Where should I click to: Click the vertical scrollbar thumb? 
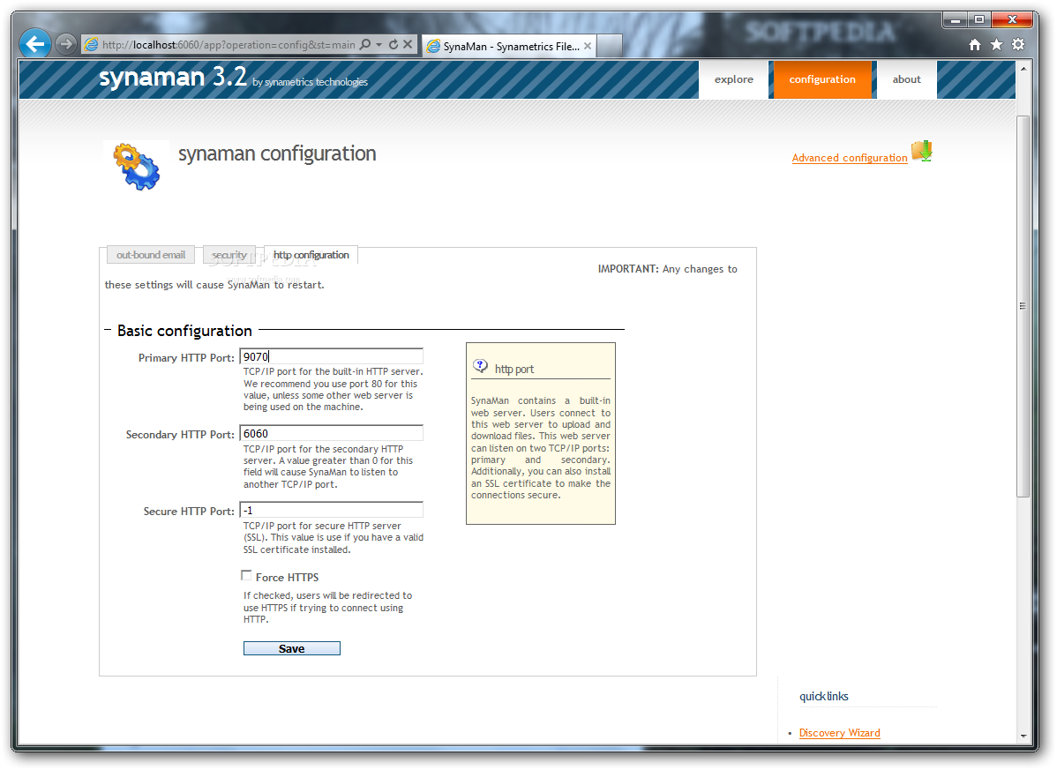tap(1023, 307)
